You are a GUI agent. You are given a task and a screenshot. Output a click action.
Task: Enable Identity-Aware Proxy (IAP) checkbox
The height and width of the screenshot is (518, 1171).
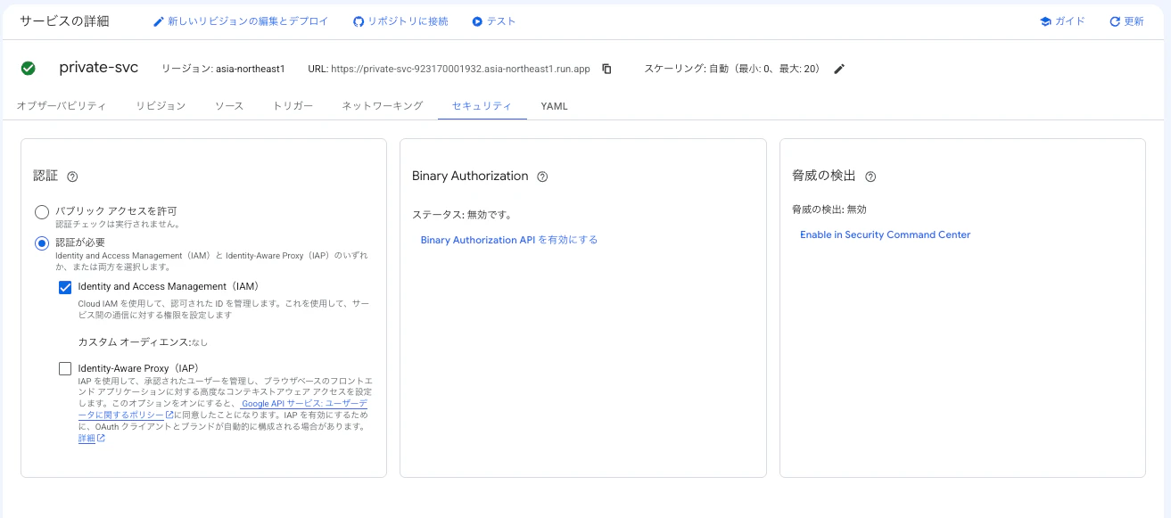tap(65, 368)
